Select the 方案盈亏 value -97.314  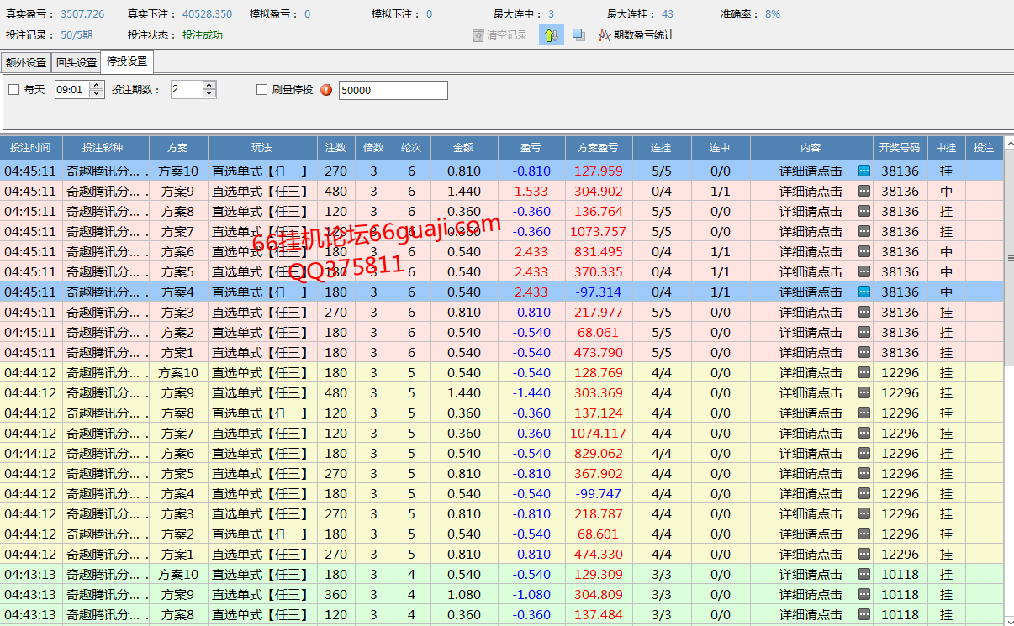599,292
